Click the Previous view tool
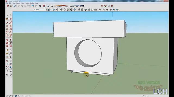Viewport: 174px width, 97px height. [x=11, y=67]
